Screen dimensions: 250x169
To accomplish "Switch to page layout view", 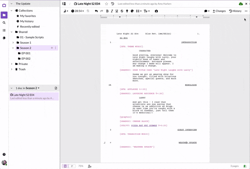I will [65, 166].
